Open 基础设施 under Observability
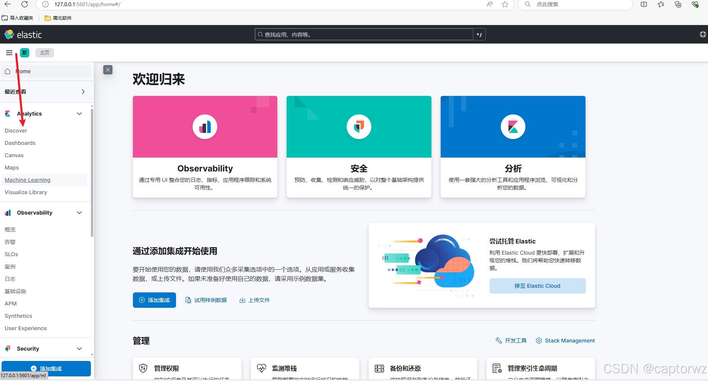The image size is (708, 381). (x=15, y=291)
